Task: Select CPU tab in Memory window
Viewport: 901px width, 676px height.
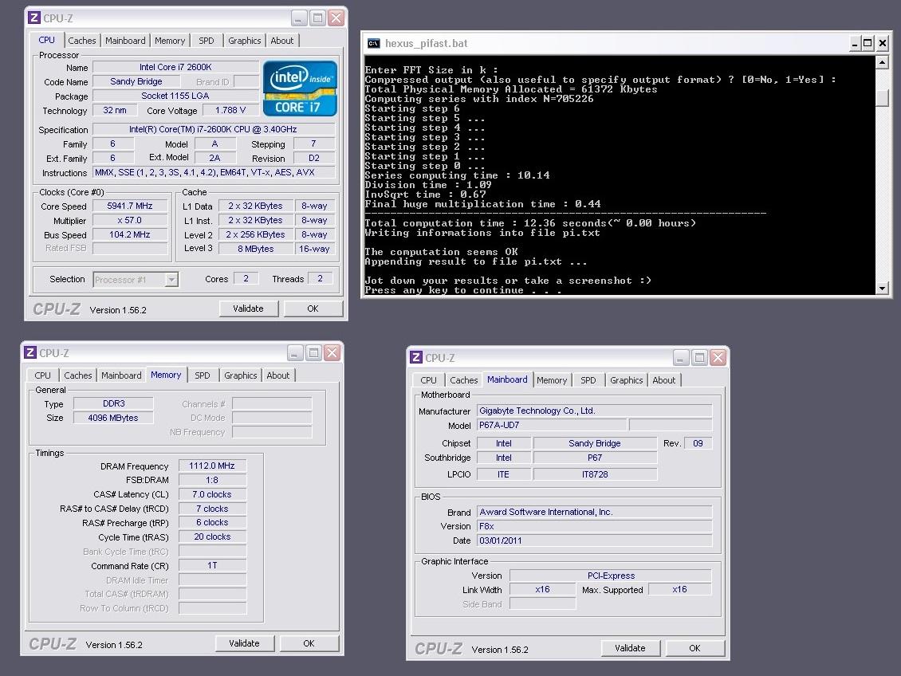Action: [x=42, y=375]
